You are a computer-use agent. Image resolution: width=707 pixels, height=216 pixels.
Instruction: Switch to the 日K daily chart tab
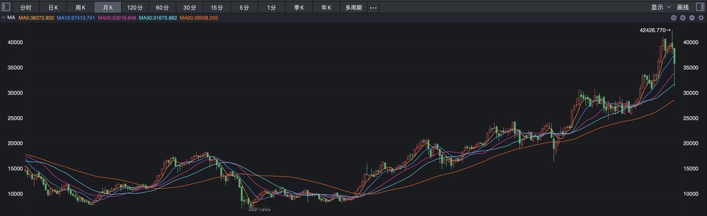point(53,8)
